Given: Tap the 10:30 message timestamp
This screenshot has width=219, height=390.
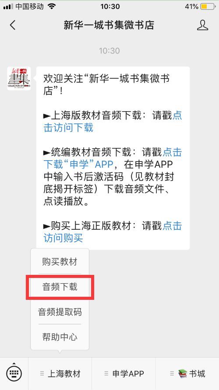Looking at the screenshot, I should [x=109, y=51].
